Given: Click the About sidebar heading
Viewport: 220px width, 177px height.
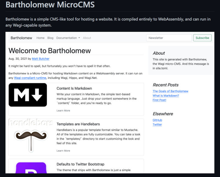Looking at the screenshot, I should pyautogui.click(x=159, y=53).
